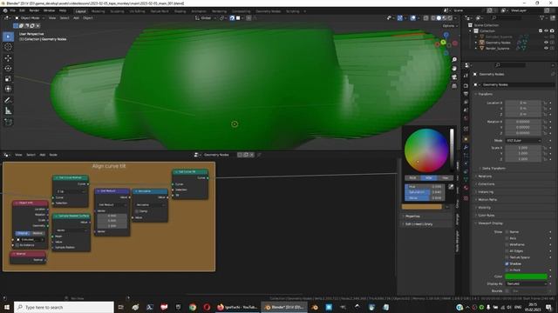Open the Output properties tab
The height and width of the screenshot is (313, 558).
(x=466, y=94)
